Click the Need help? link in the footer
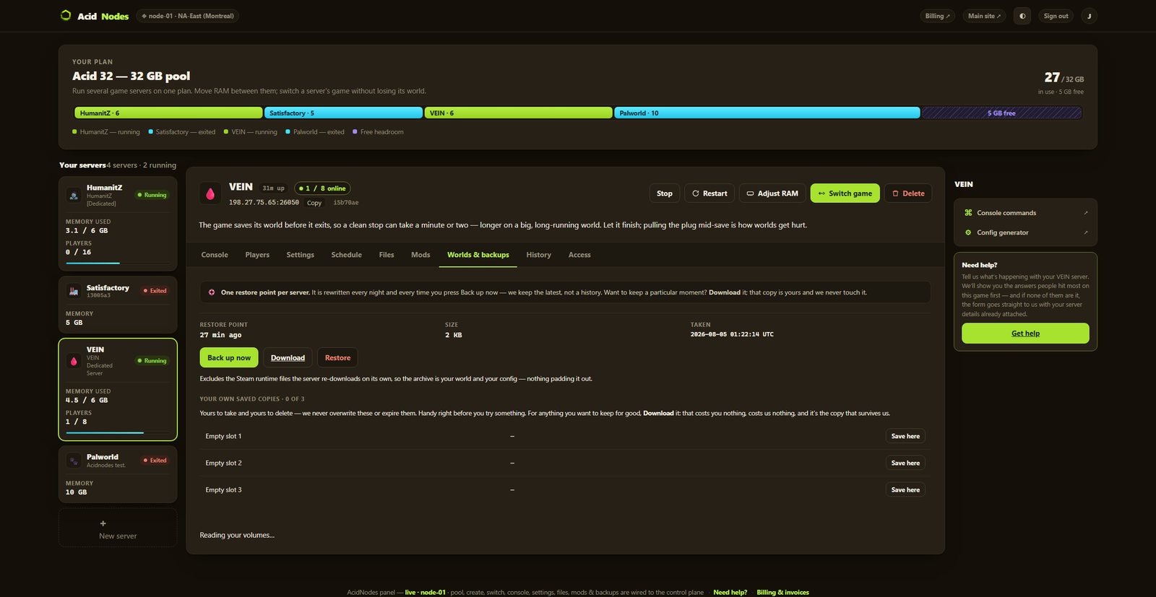 click(x=730, y=593)
